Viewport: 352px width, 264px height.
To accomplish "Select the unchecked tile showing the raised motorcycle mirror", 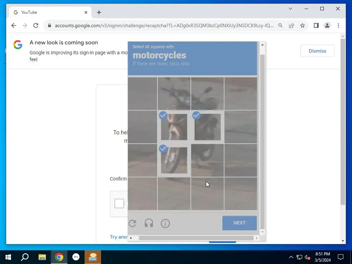I will point(207,93).
